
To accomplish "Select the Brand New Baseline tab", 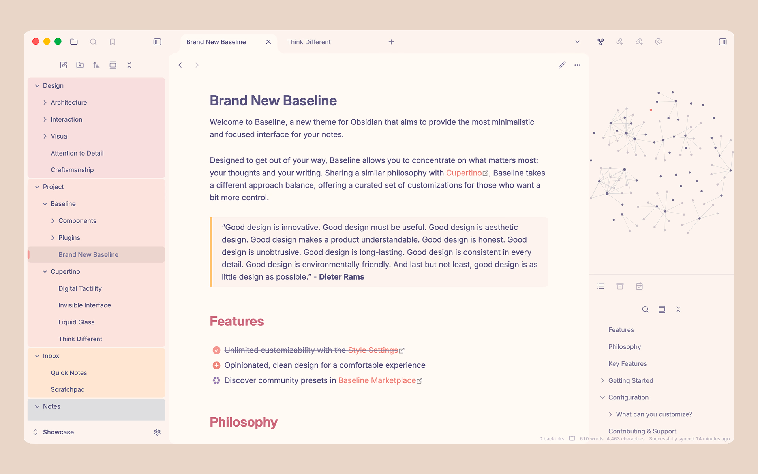I will (216, 42).
